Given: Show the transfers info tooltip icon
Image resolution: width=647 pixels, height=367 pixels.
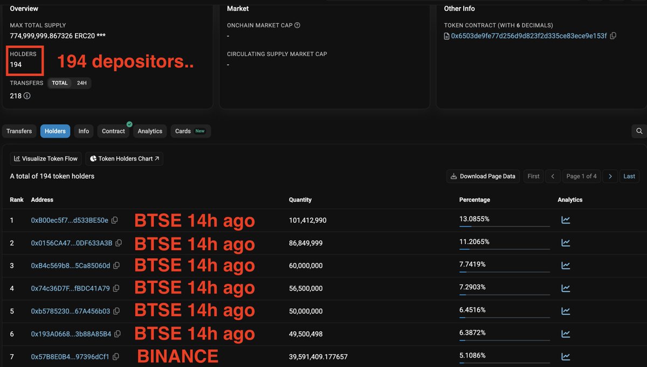Looking at the screenshot, I should coord(27,96).
